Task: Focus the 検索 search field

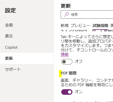Action: point(87,14)
